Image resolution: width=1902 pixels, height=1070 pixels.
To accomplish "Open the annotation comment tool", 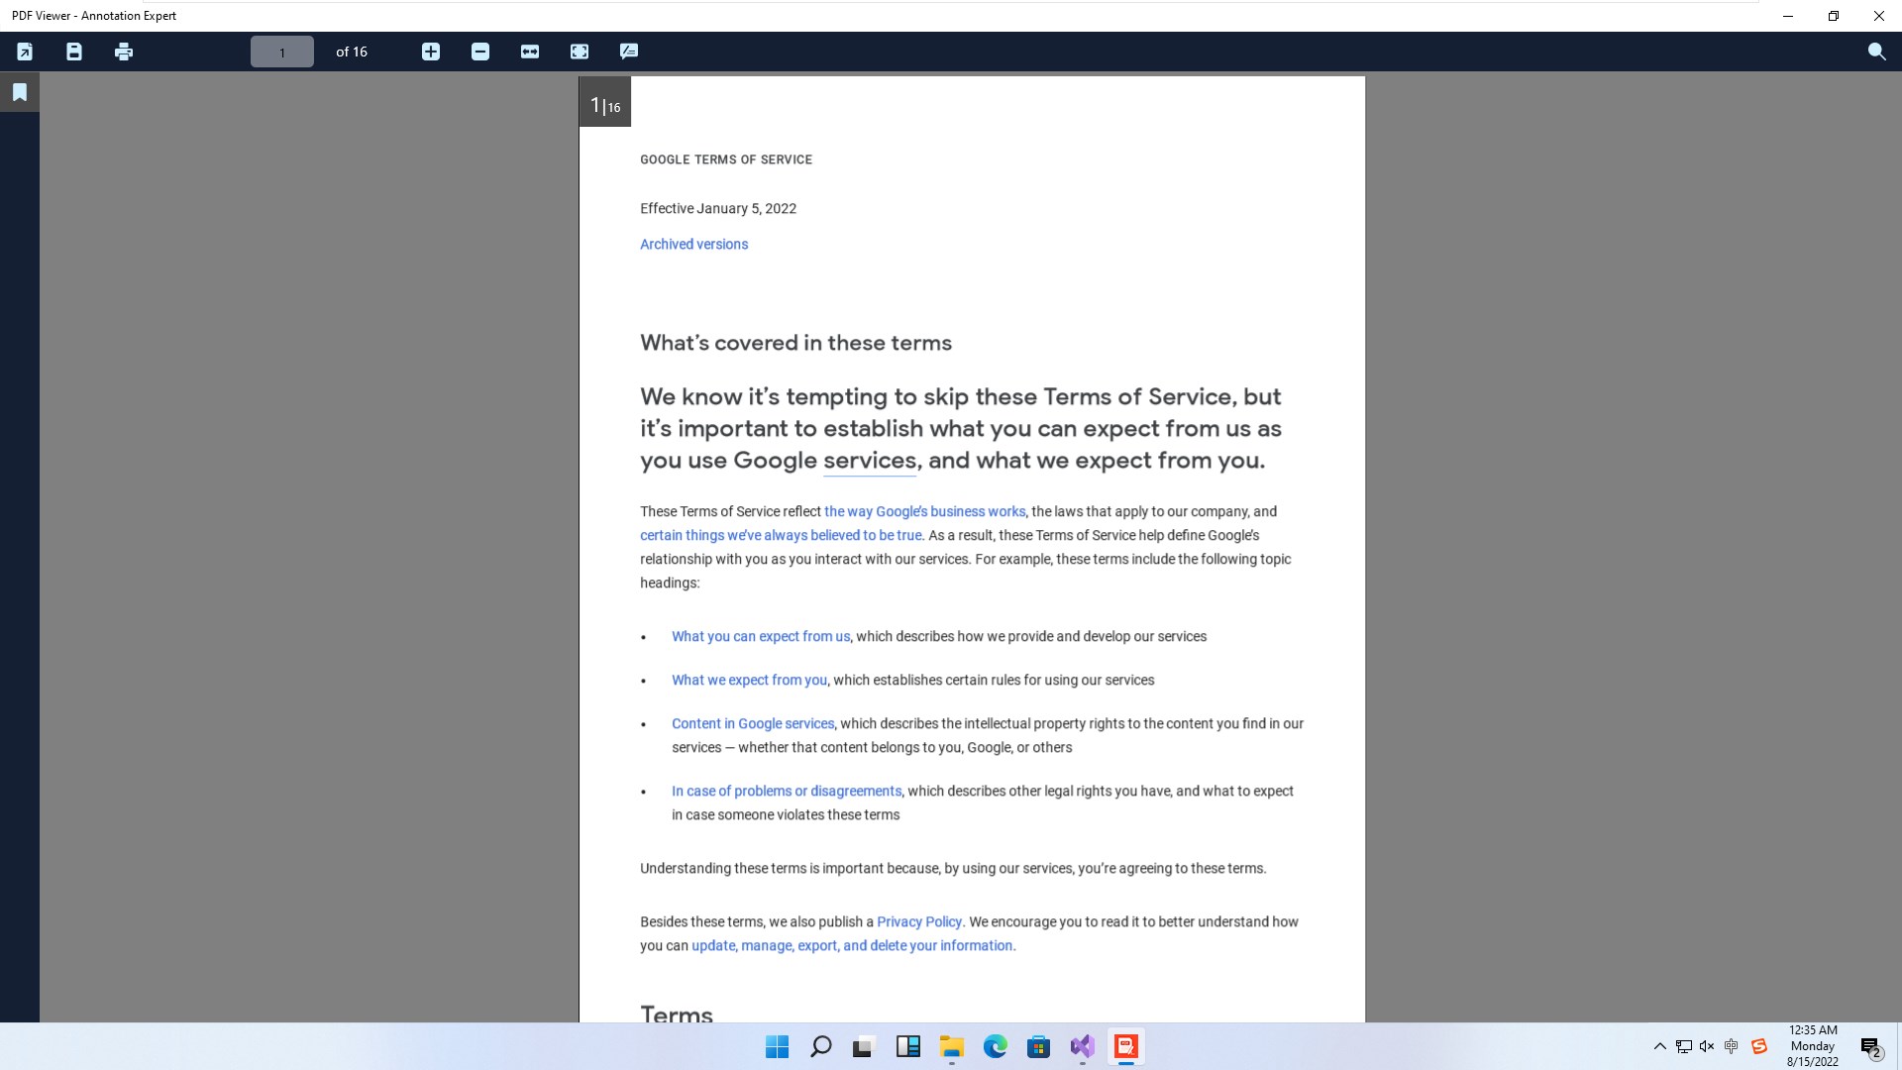I will click(x=629, y=52).
